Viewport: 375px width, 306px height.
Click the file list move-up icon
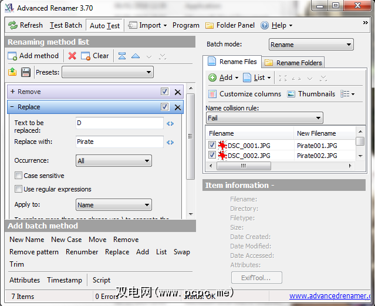click(x=296, y=78)
